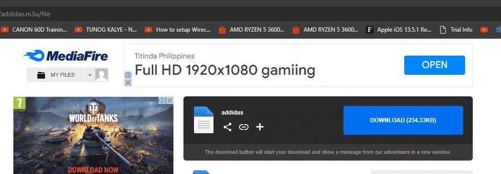Image resolution: width=501 pixels, height=174 pixels.
Task: Click Full HD 1920x1080 gamiing ad headline
Action: (x=225, y=70)
